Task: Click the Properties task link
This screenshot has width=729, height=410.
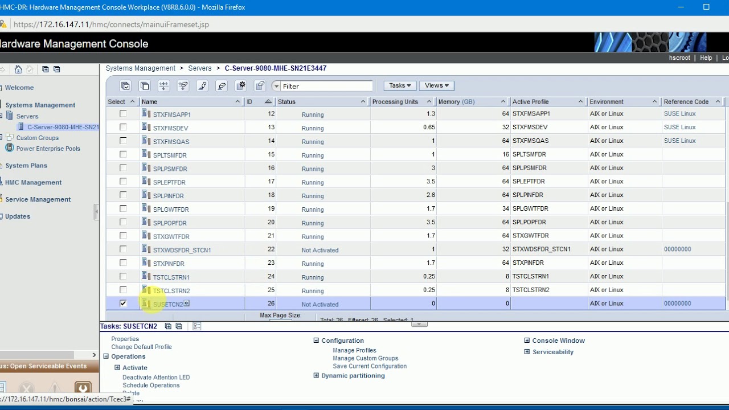Action: click(x=125, y=339)
